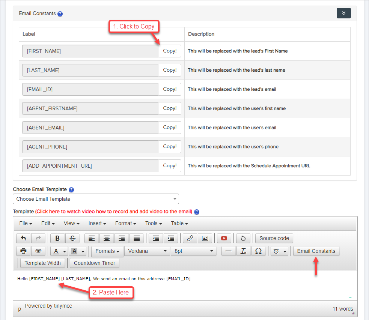
Task: Toggle the preview eye icon
Action: [38, 251]
